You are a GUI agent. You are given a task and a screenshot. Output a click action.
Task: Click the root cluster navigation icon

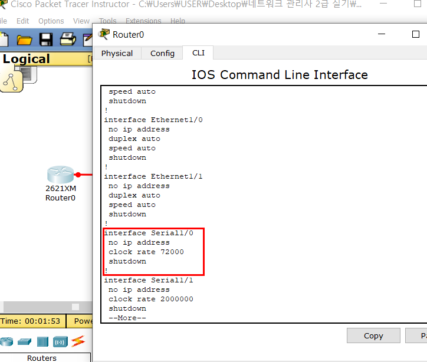[11, 81]
